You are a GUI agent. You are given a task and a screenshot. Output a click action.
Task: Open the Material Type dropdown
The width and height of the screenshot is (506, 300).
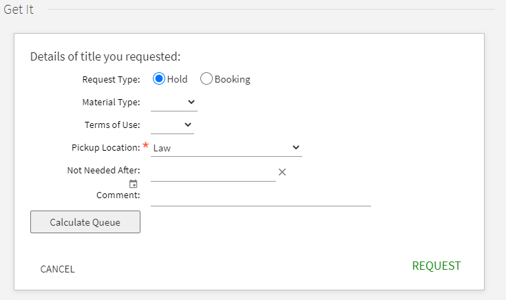(x=173, y=103)
